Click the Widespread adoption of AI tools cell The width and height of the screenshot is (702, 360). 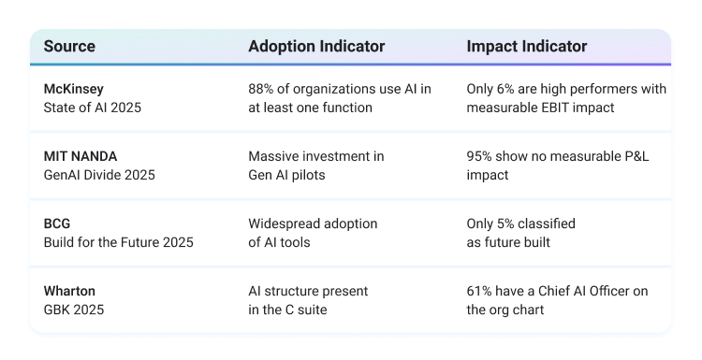(313, 233)
